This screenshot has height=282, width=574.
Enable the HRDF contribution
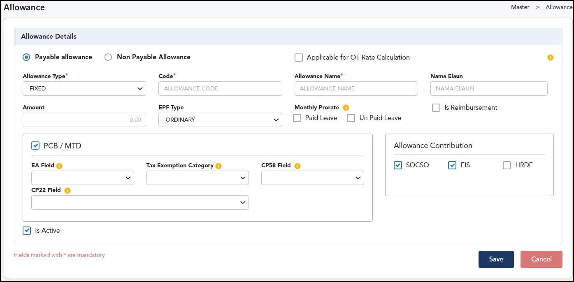pyautogui.click(x=507, y=165)
